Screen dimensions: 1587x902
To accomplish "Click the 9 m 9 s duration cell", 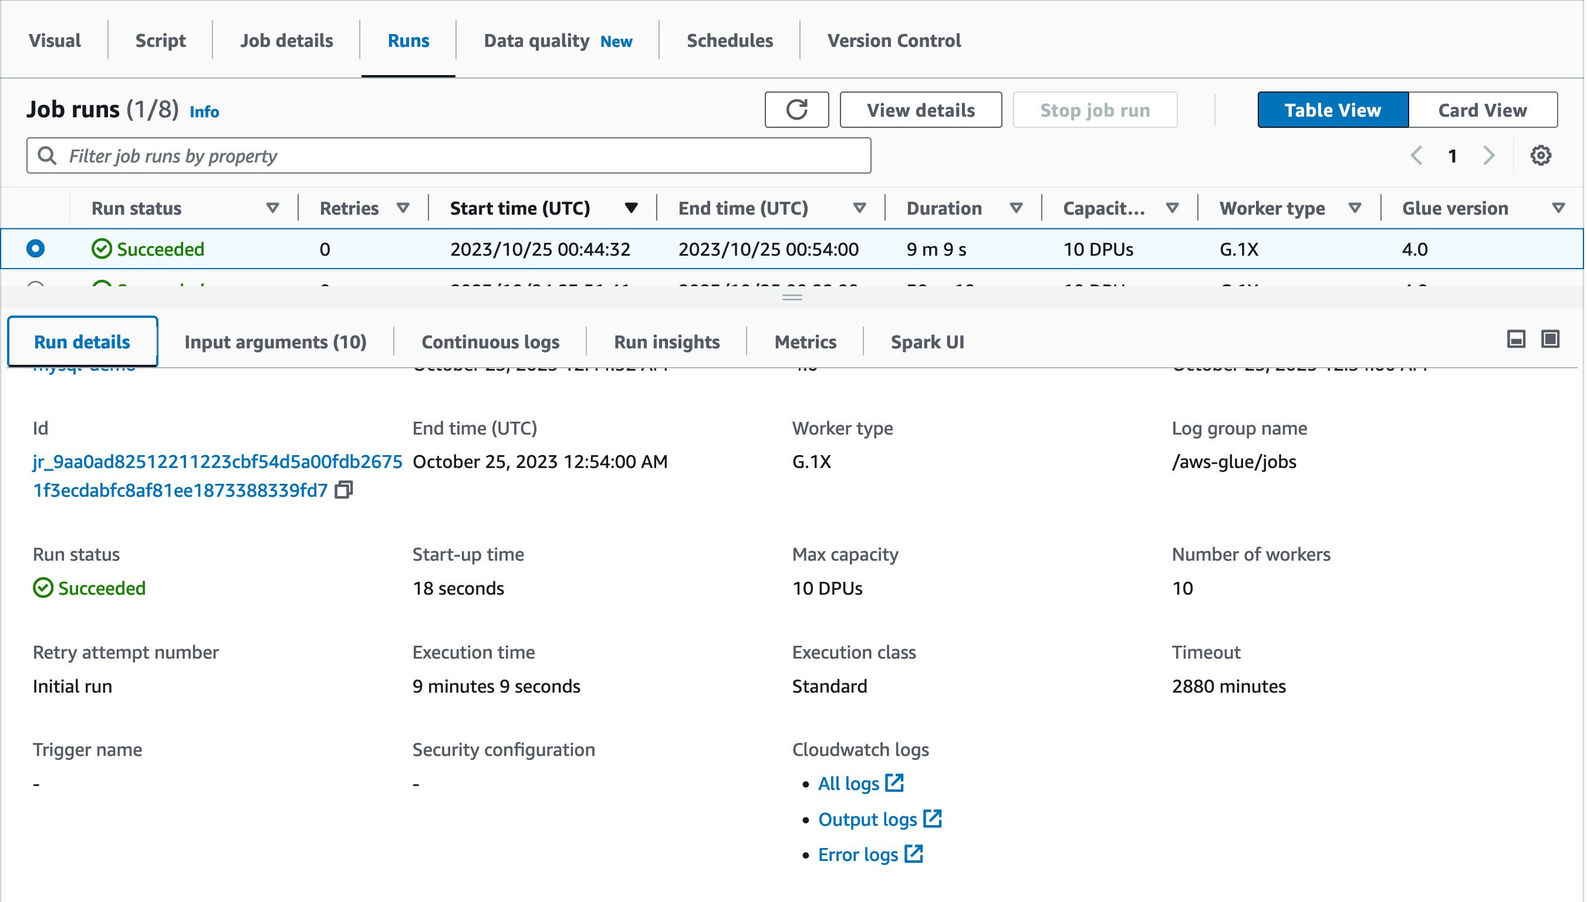I will 936,249.
